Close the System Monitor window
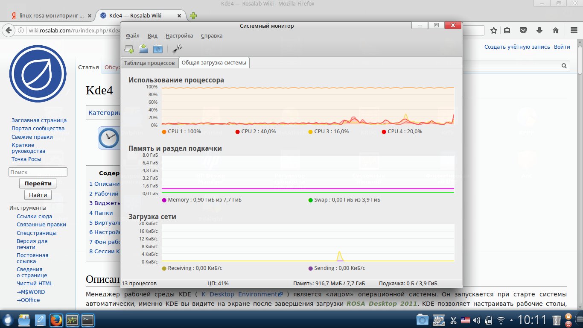583x328 pixels. point(452,26)
